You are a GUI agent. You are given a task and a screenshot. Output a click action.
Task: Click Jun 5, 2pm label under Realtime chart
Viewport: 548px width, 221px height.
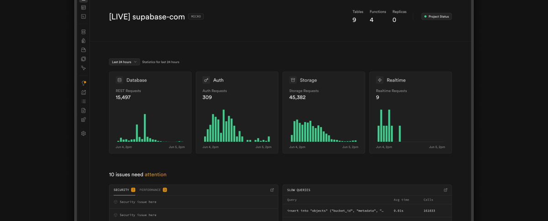437,147
